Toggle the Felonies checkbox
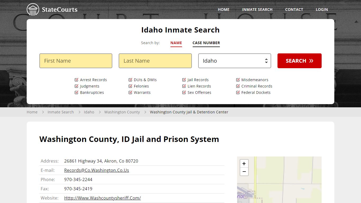Viewport: 361px width, 203px height. pos(130,86)
